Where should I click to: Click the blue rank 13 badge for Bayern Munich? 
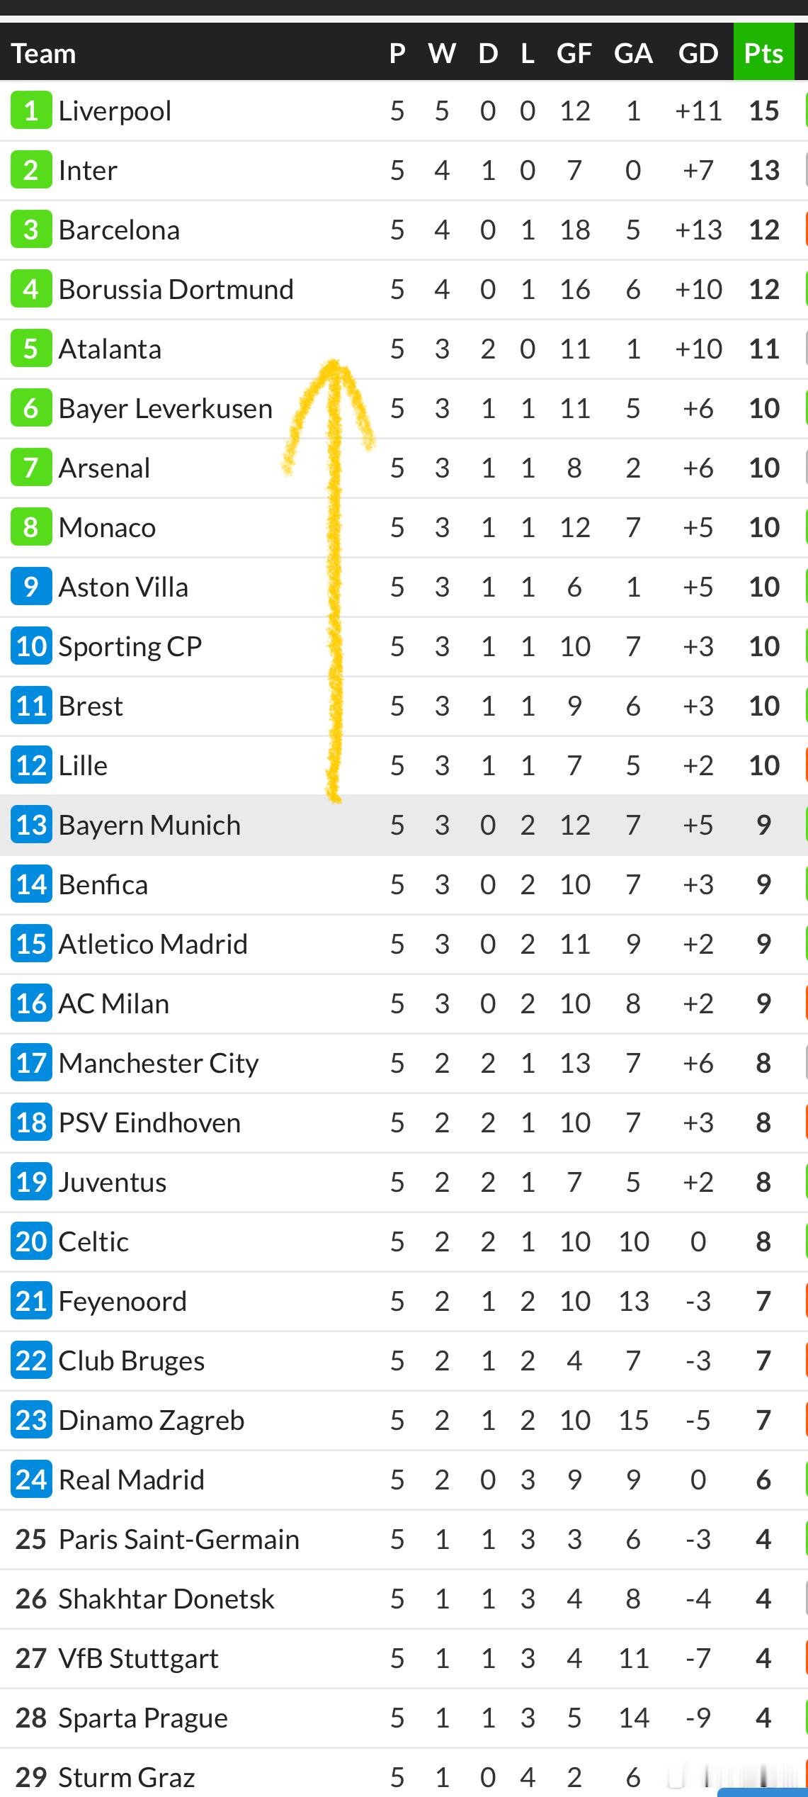(31, 825)
